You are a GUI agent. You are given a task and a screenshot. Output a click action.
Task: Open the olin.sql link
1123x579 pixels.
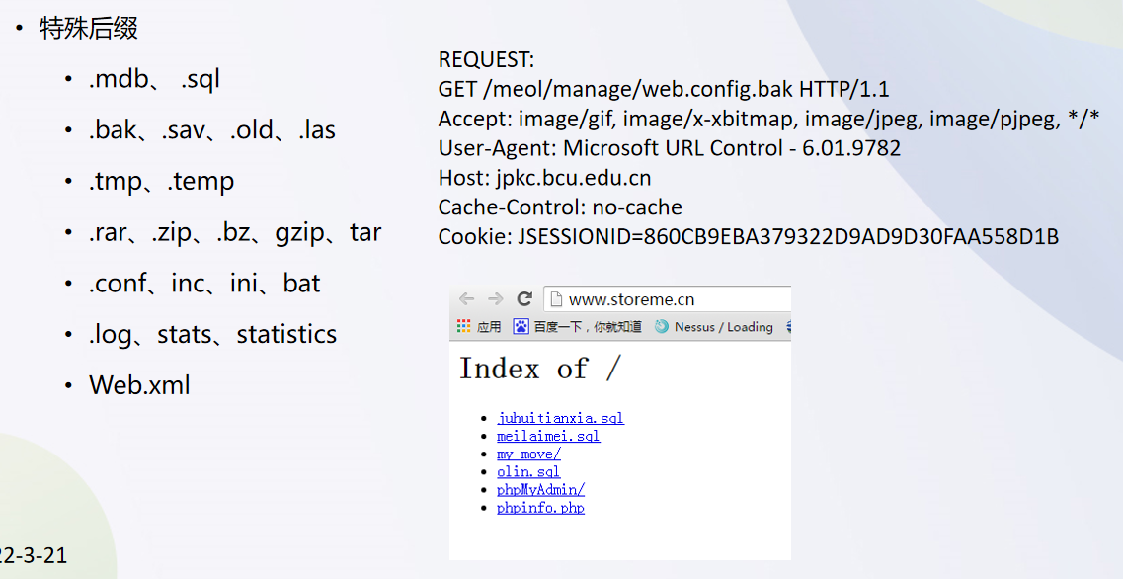(x=528, y=471)
